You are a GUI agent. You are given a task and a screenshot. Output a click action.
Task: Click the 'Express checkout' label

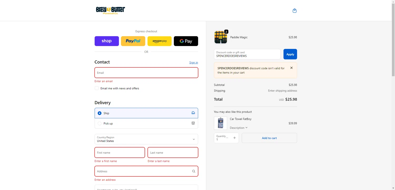tap(146, 31)
